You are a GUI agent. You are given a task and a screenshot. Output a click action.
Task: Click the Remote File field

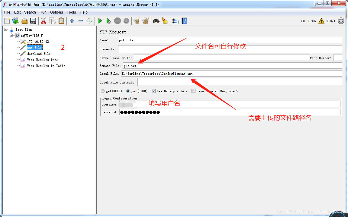[x=233, y=66]
